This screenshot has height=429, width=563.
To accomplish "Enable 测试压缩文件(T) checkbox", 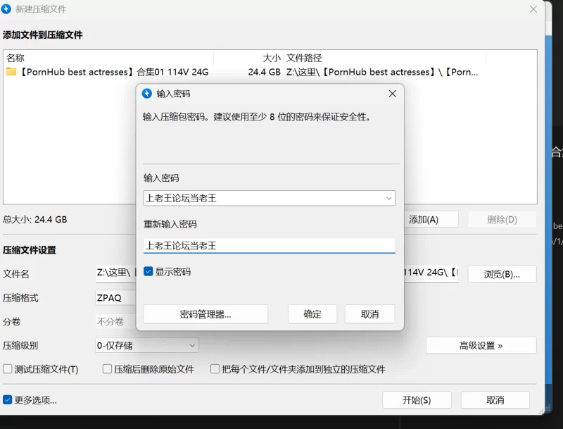I will pos(8,369).
